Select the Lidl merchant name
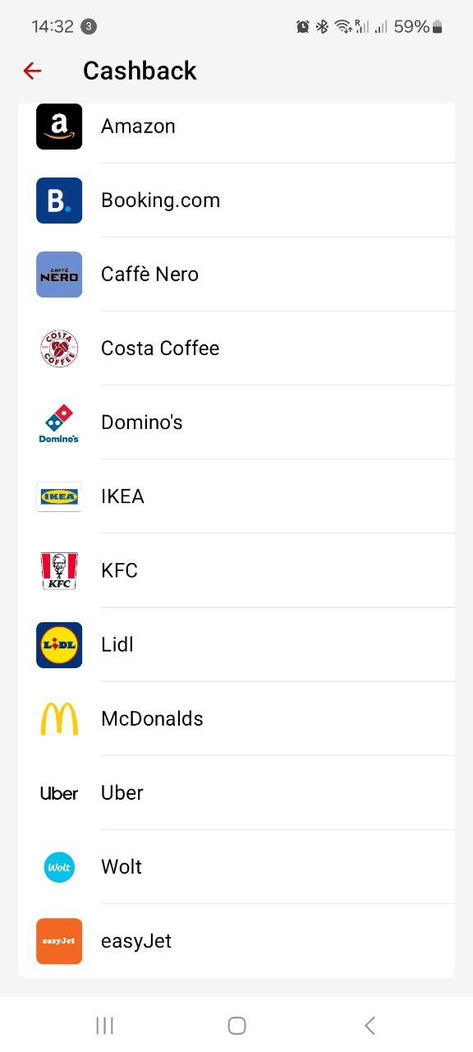This screenshot has height=1052, width=473. tap(117, 645)
